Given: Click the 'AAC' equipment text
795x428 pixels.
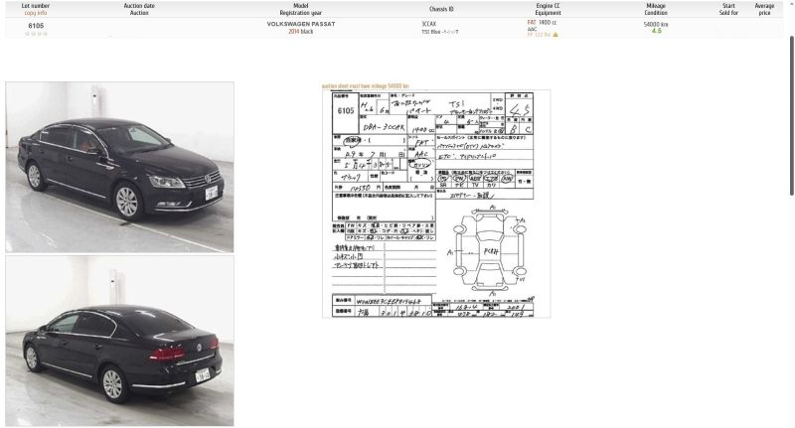Looking at the screenshot, I should (x=532, y=30).
